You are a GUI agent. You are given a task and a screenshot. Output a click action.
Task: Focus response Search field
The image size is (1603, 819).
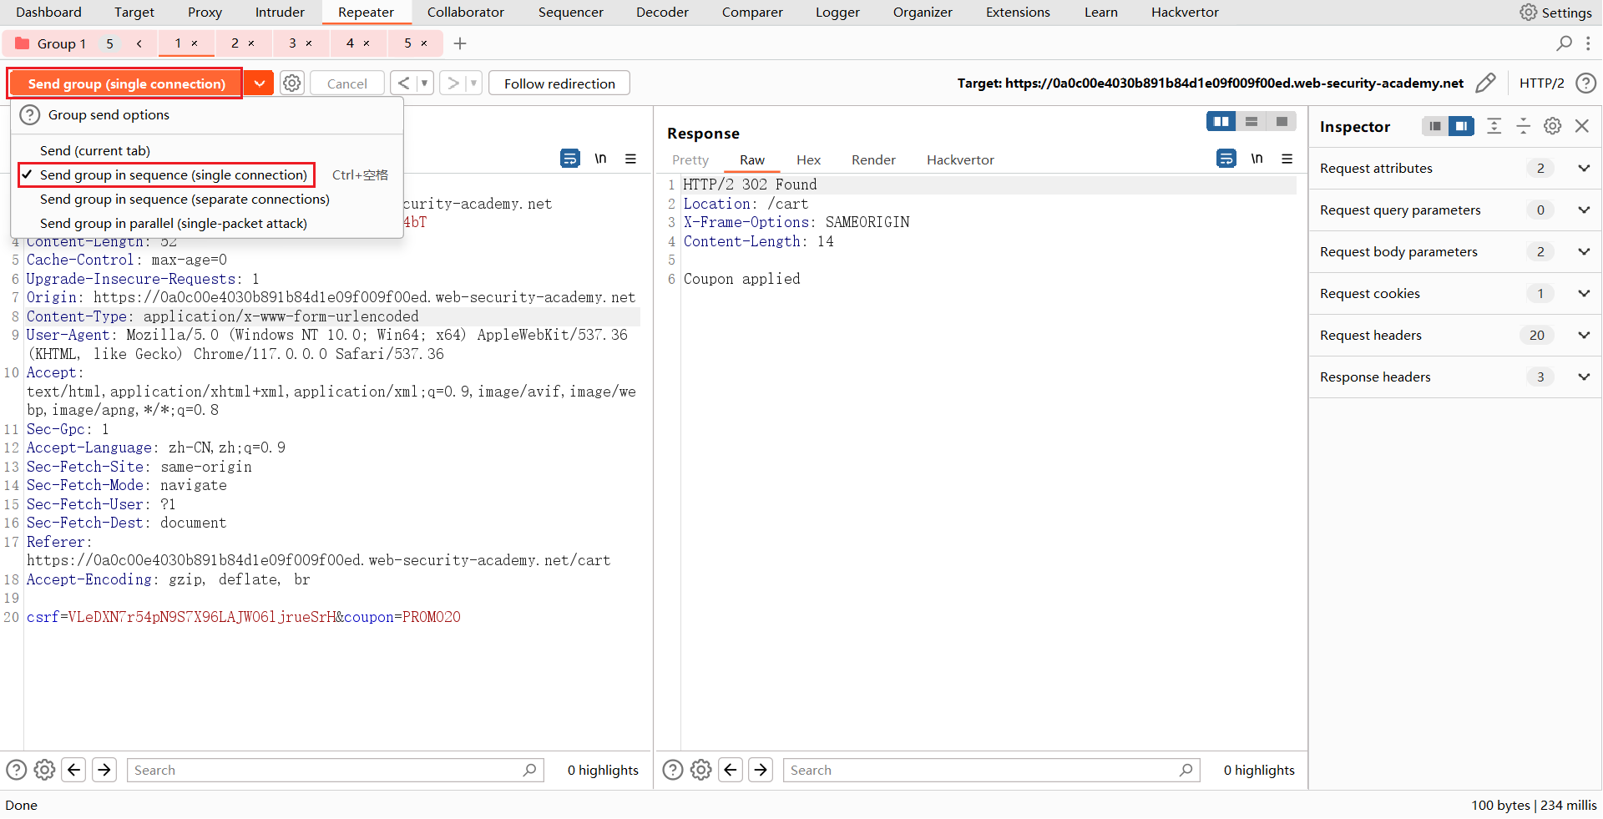[991, 770]
